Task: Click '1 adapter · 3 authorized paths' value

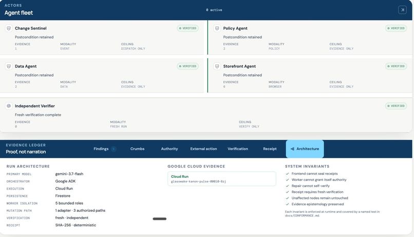Action: tap(80, 211)
